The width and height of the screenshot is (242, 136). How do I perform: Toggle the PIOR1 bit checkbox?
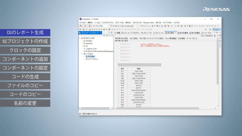[x=119, y=47]
